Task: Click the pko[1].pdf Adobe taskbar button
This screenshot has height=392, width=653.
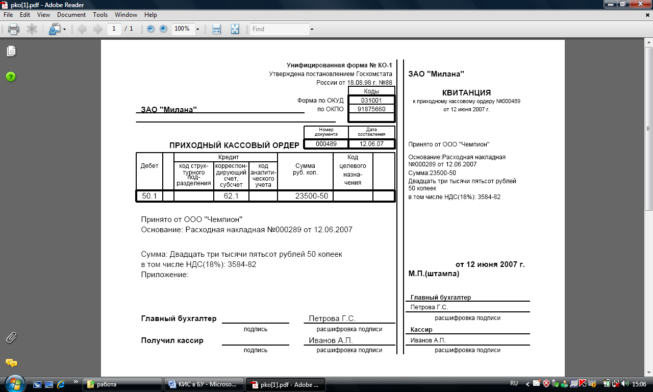Action: coord(286,384)
